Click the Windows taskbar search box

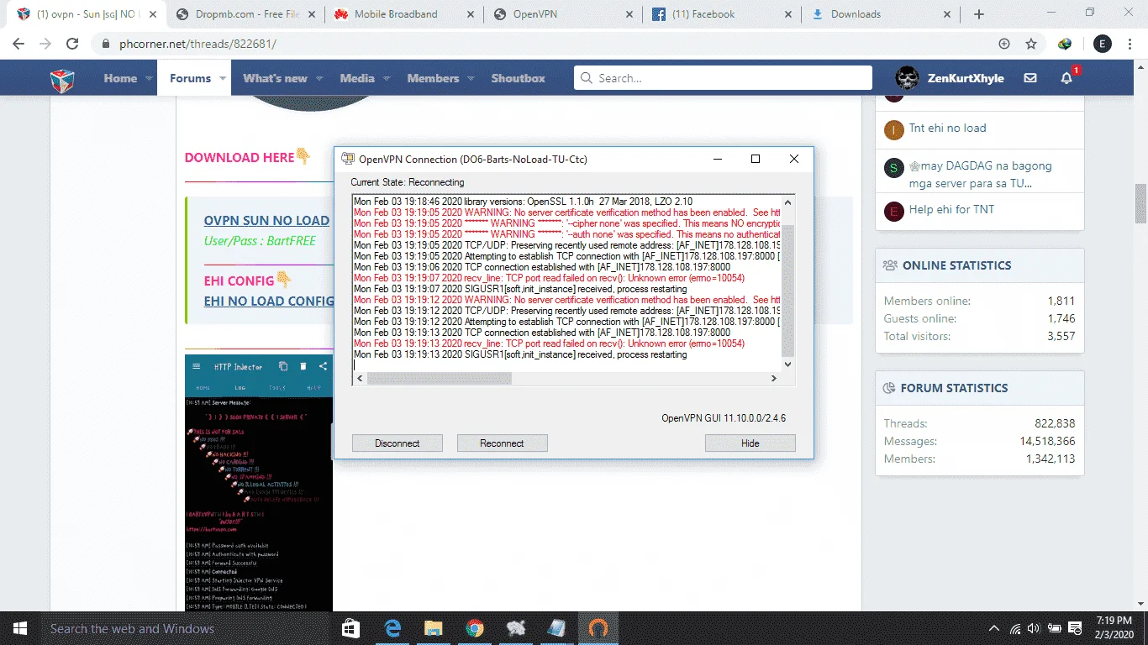[x=185, y=628]
